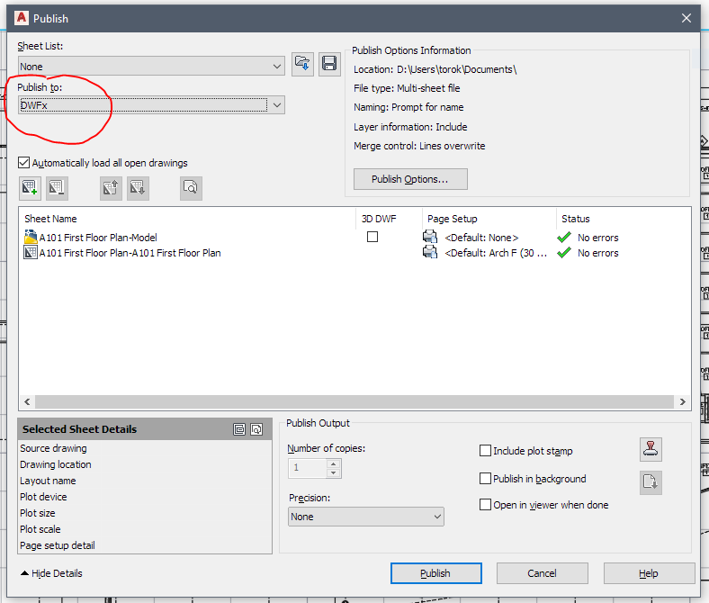Close the Publish dialog
The height and width of the screenshot is (603, 709).
coord(686,18)
